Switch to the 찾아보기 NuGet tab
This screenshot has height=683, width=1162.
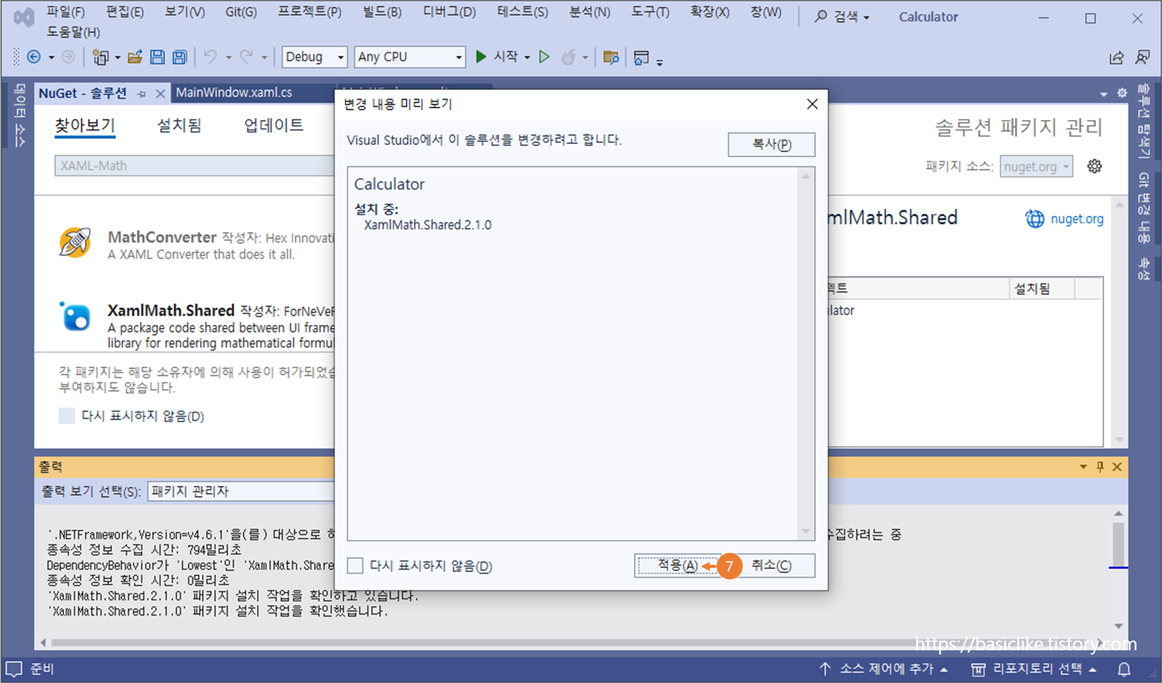coord(85,125)
